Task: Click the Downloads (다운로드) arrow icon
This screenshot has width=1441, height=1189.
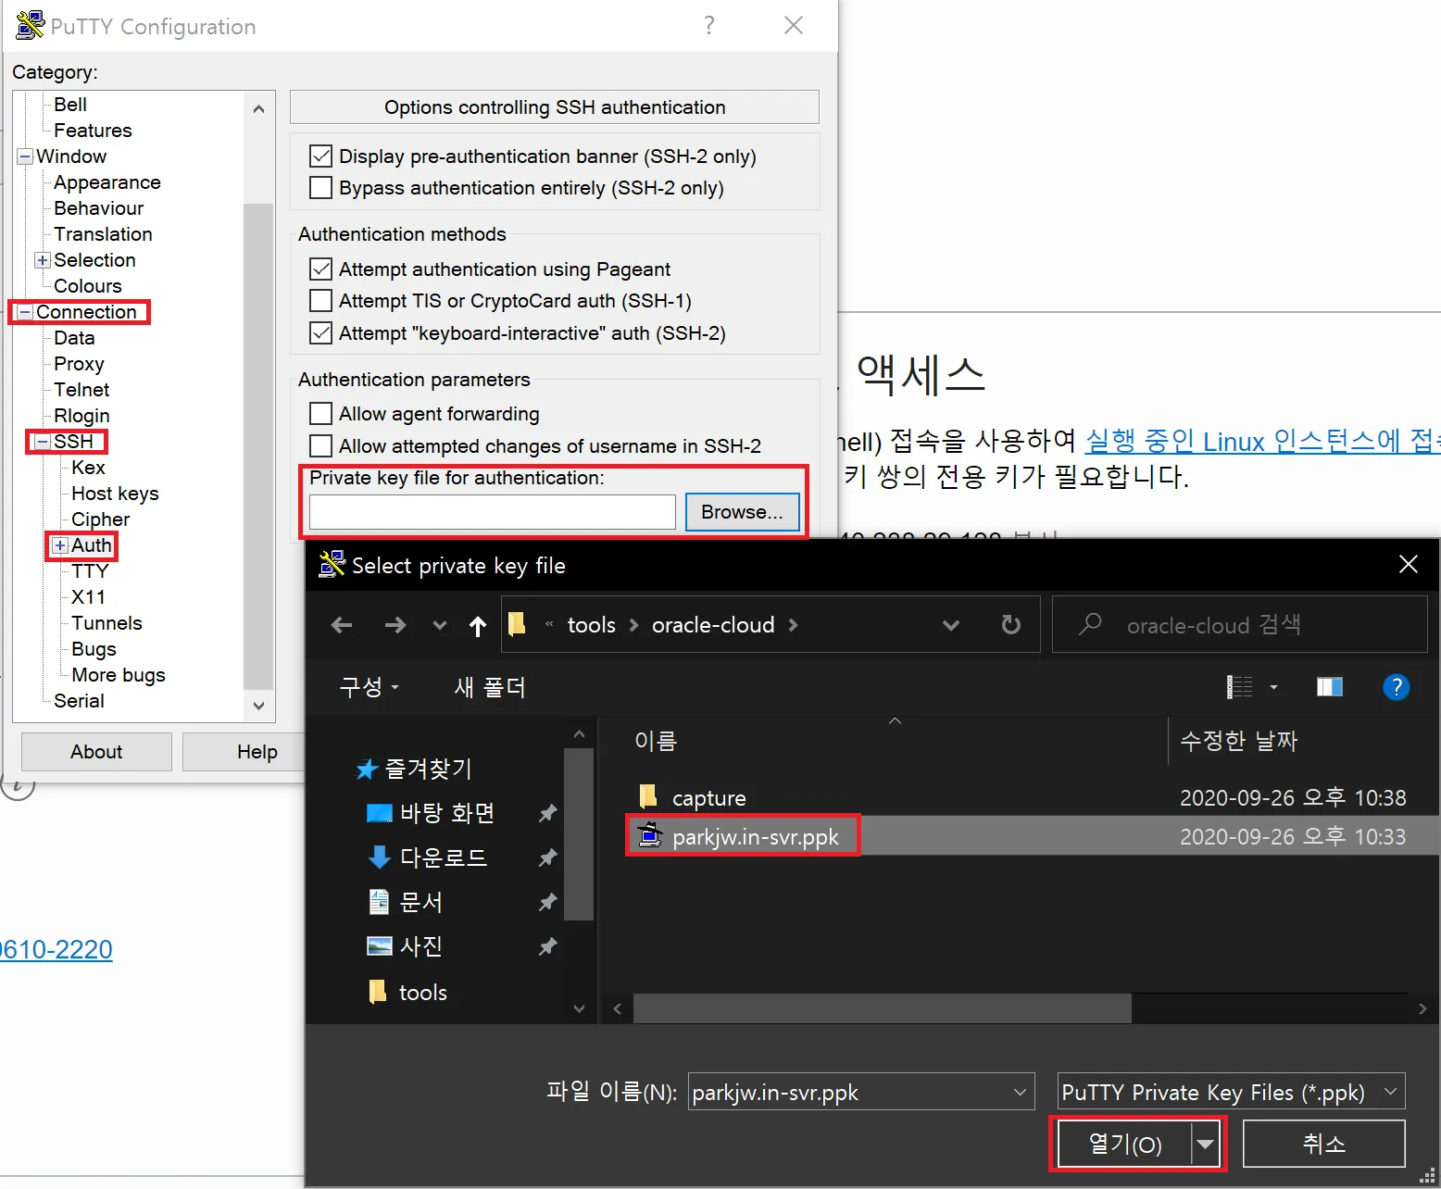Action: point(380,857)
